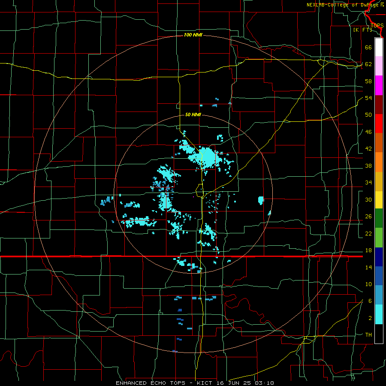Click the light green swatch near 22

[x=379, y=238]
